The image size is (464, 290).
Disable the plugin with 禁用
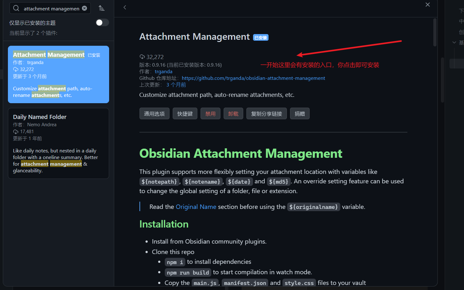pos(210,114)
